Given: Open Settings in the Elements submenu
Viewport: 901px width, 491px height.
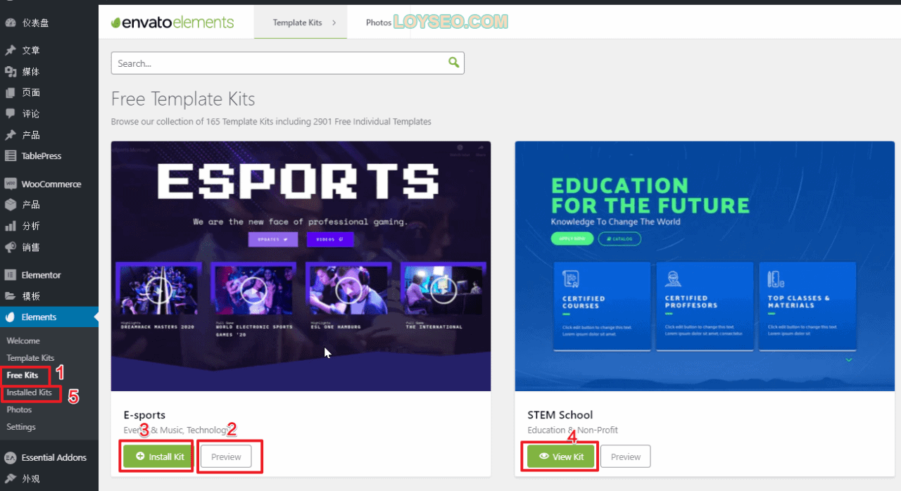Looking at the screenshot, I should (21, 427).
